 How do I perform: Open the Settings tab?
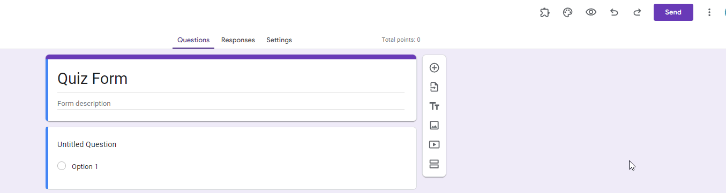(279, 40)
